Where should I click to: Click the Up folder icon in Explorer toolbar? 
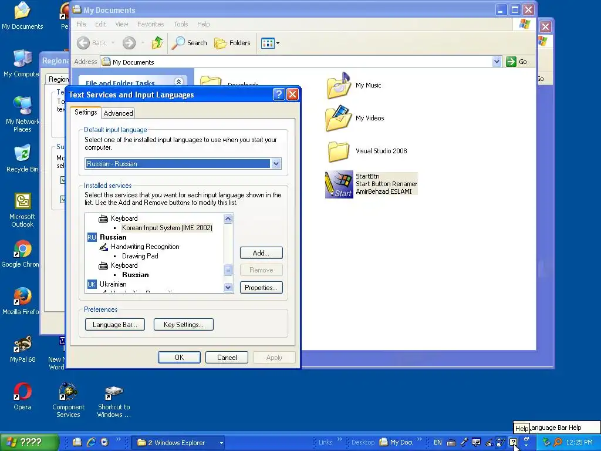click(x=157, y=43)
